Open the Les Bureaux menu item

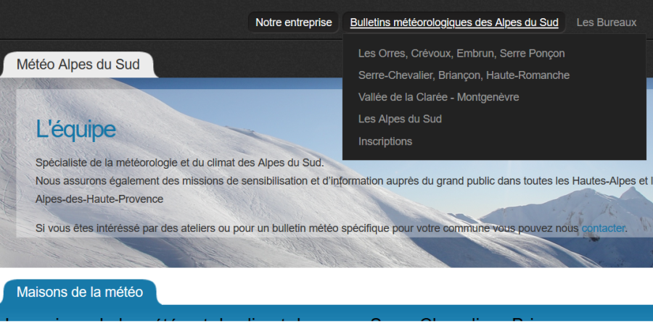(x=606, y=22)
